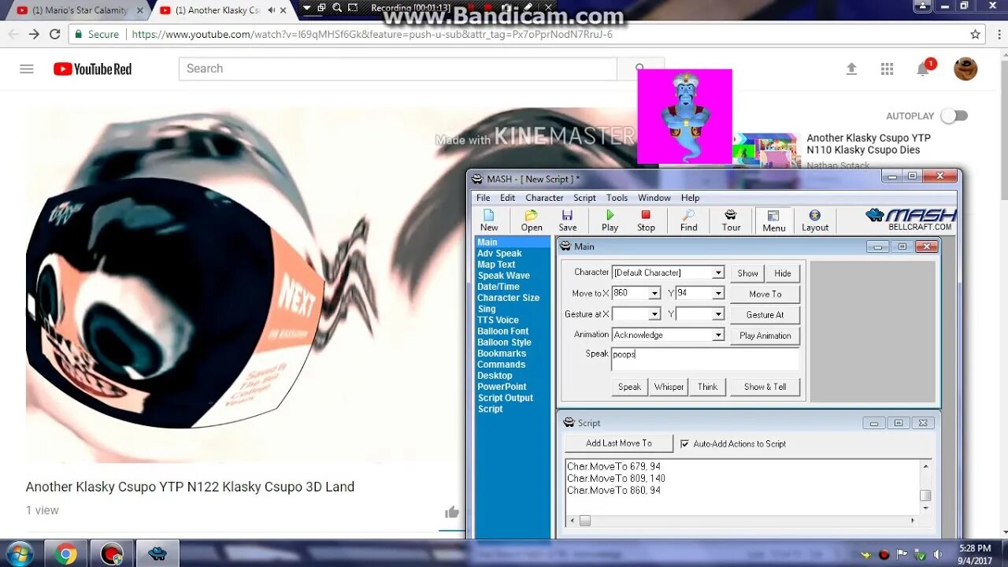
Task: Click the volume icon in the system tray
Action: pyautogui.click(x=937, y=554)
